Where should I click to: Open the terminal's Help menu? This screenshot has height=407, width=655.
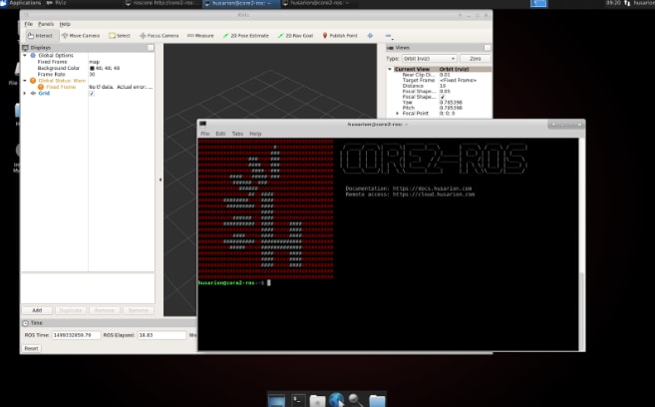[x=255, y=134]
